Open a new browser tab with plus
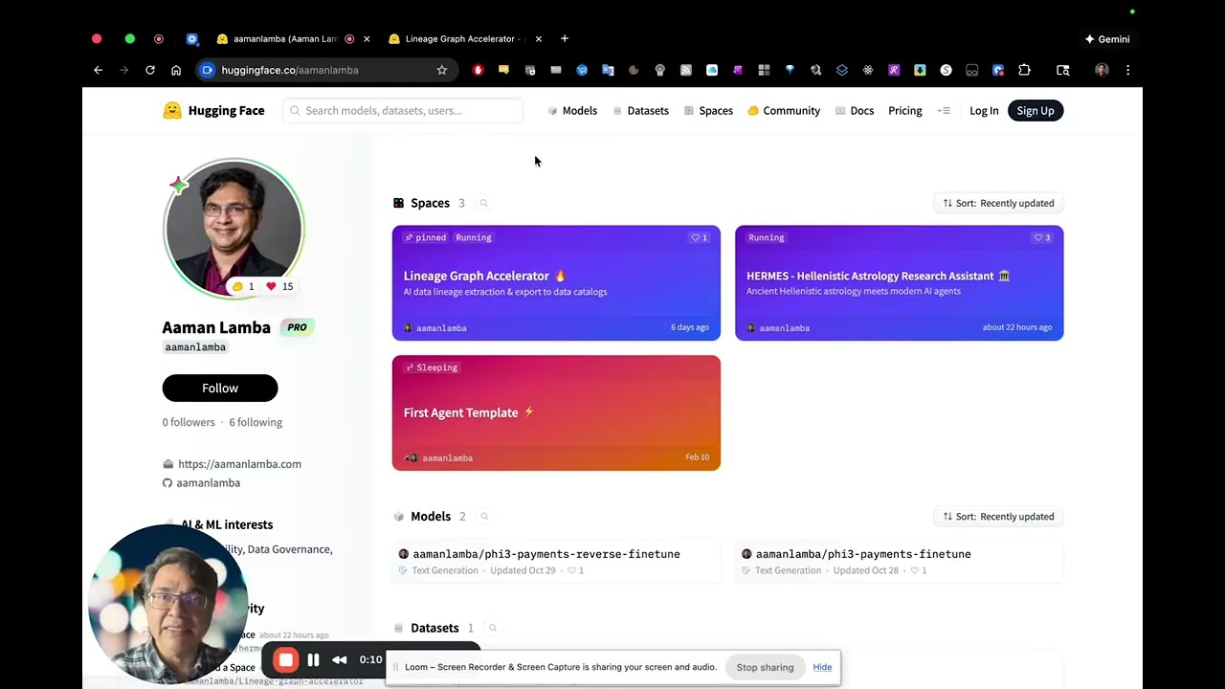 point(565,38)
